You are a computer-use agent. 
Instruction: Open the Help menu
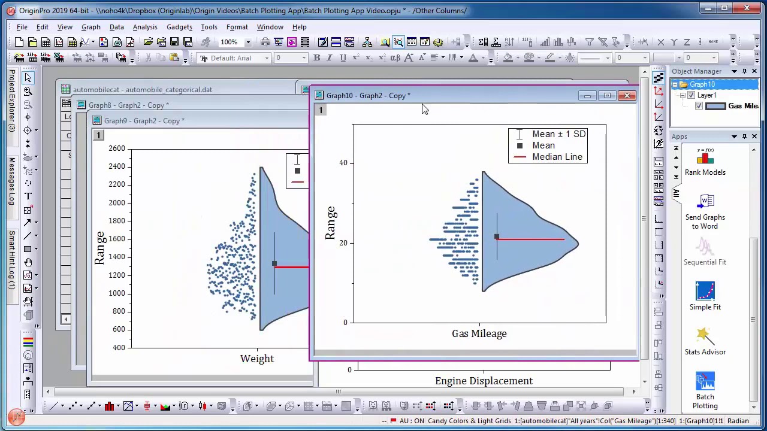(x=300, y=27)
